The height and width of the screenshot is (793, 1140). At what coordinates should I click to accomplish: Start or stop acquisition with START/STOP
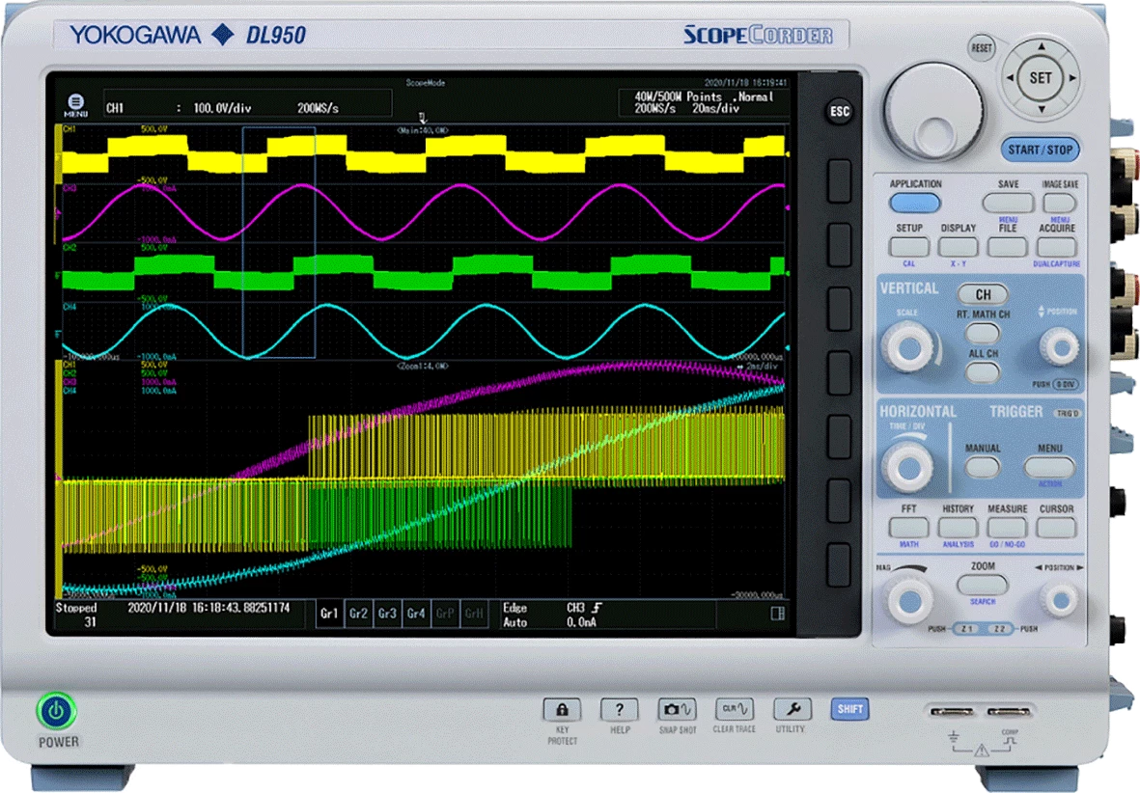pos(1041,150)
